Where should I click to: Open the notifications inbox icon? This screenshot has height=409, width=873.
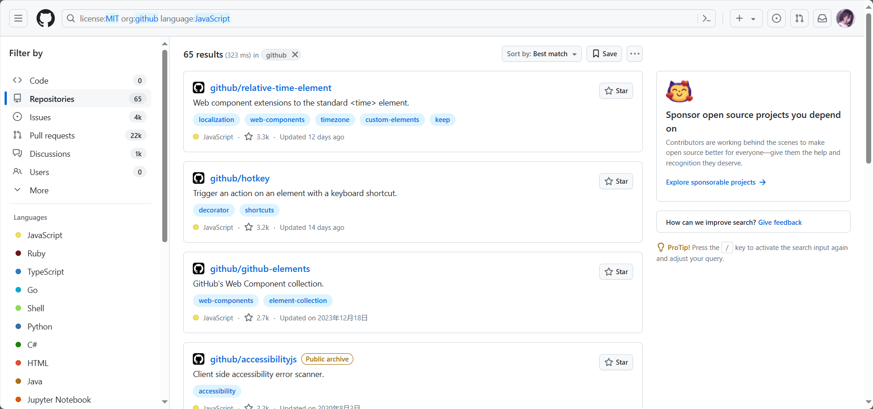coord(822,18)
